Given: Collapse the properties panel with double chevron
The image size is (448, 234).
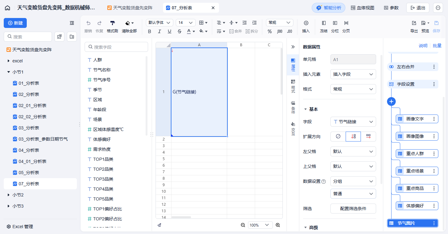Looking at the screenshot, I should pos(293,47).
